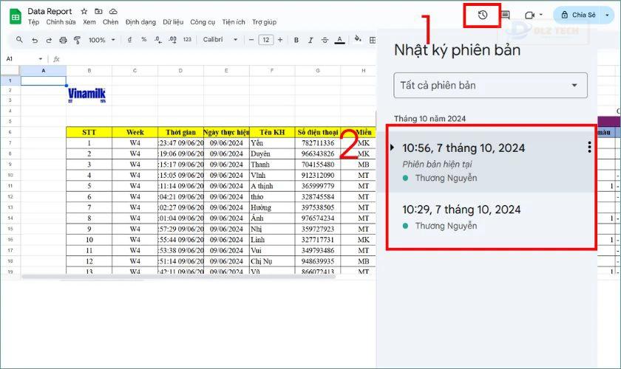
Task: Print the spreadsheet
Action: click(x=63, y=40)
